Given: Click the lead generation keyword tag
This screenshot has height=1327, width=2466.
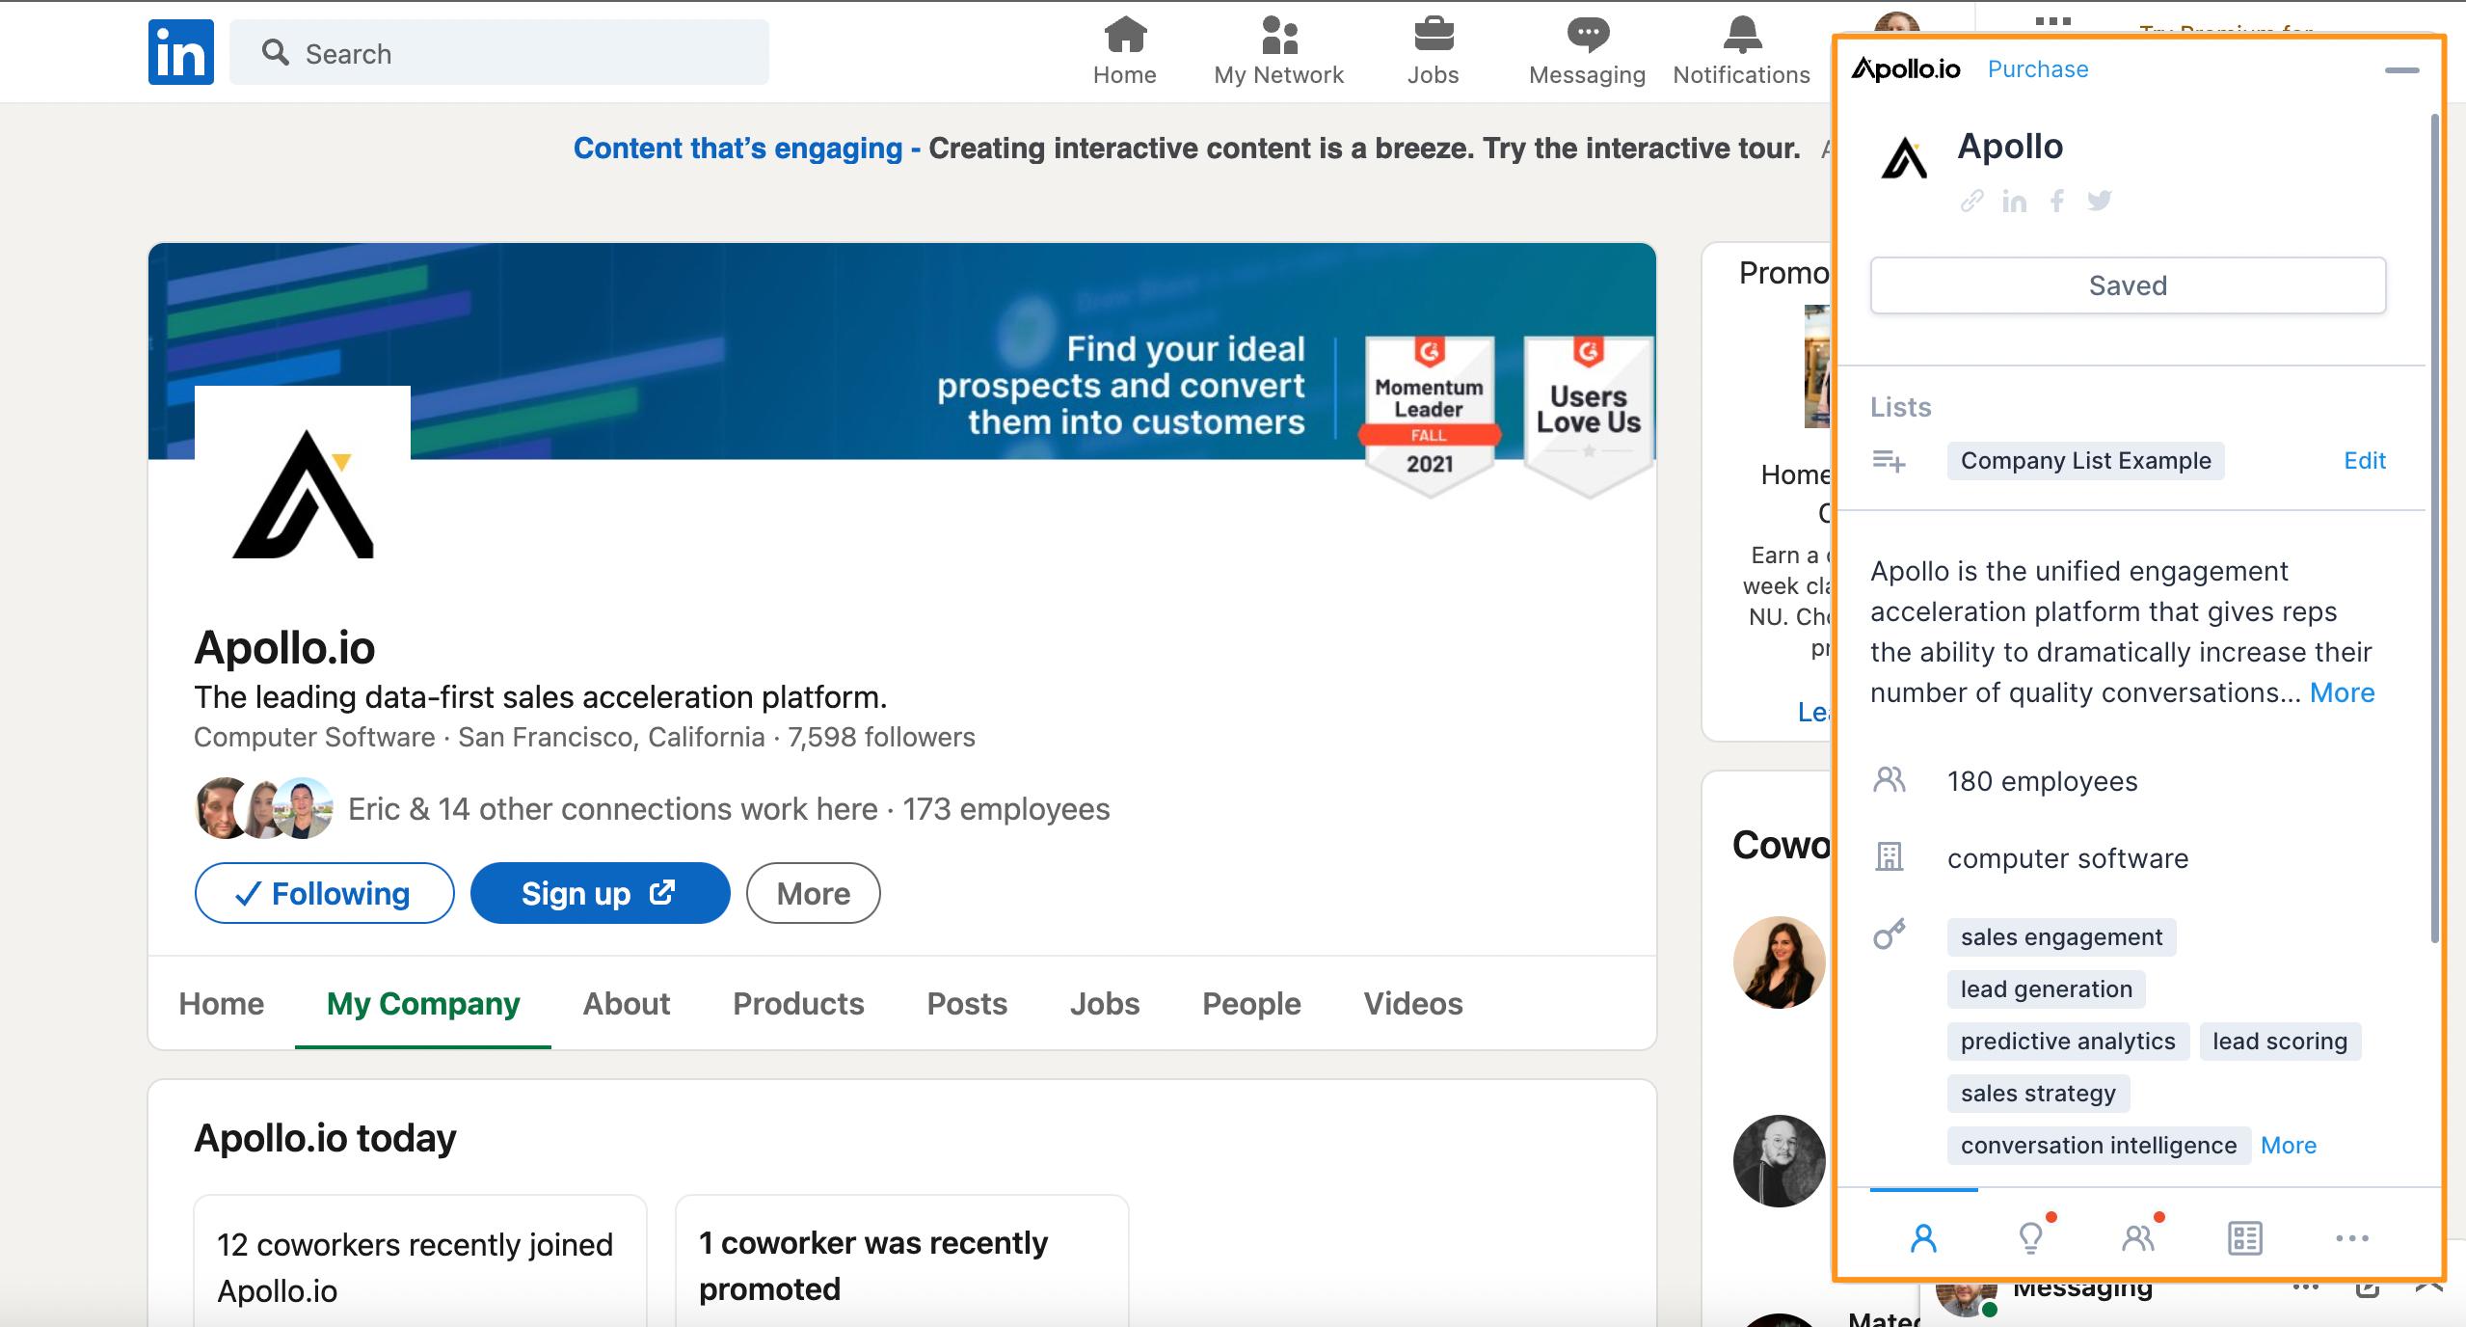Looking at the screenshot, I should tap(2046, 989).
